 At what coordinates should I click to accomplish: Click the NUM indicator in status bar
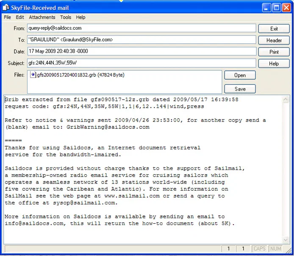275,248
